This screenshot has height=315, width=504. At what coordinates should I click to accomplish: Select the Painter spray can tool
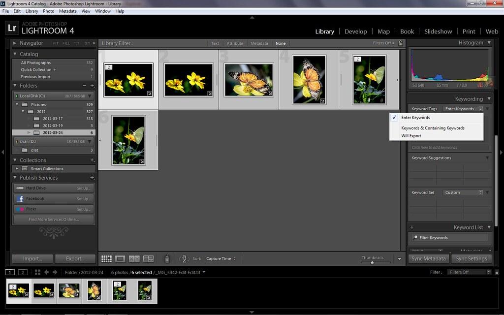167,258
